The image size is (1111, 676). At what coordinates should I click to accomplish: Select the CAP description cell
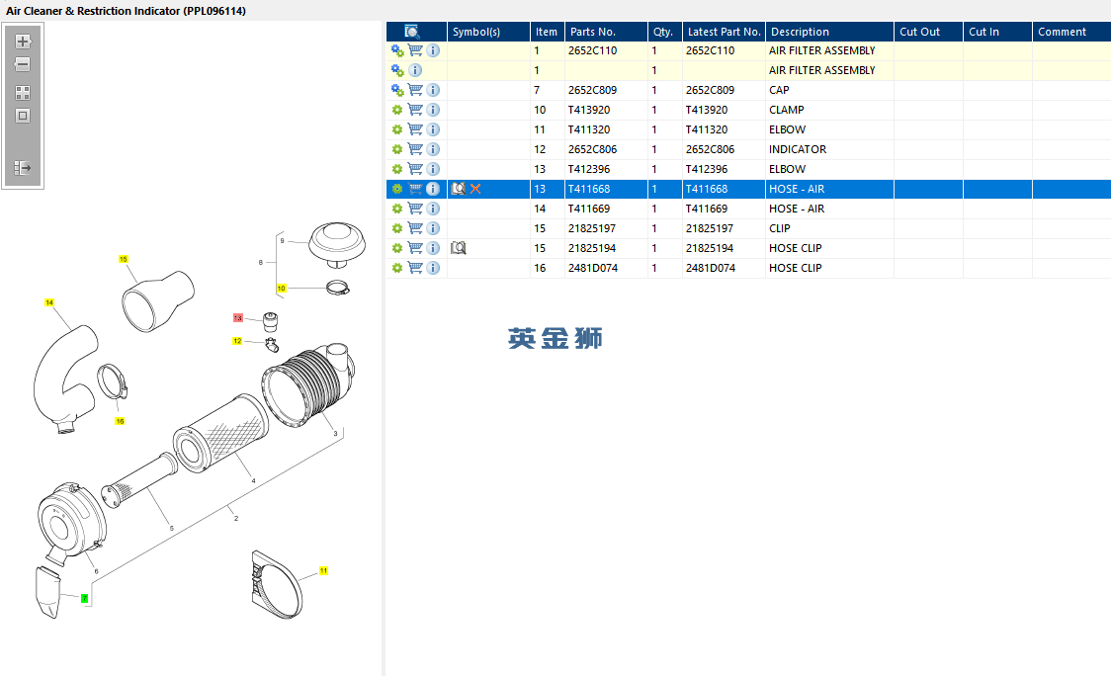[829, 90]
